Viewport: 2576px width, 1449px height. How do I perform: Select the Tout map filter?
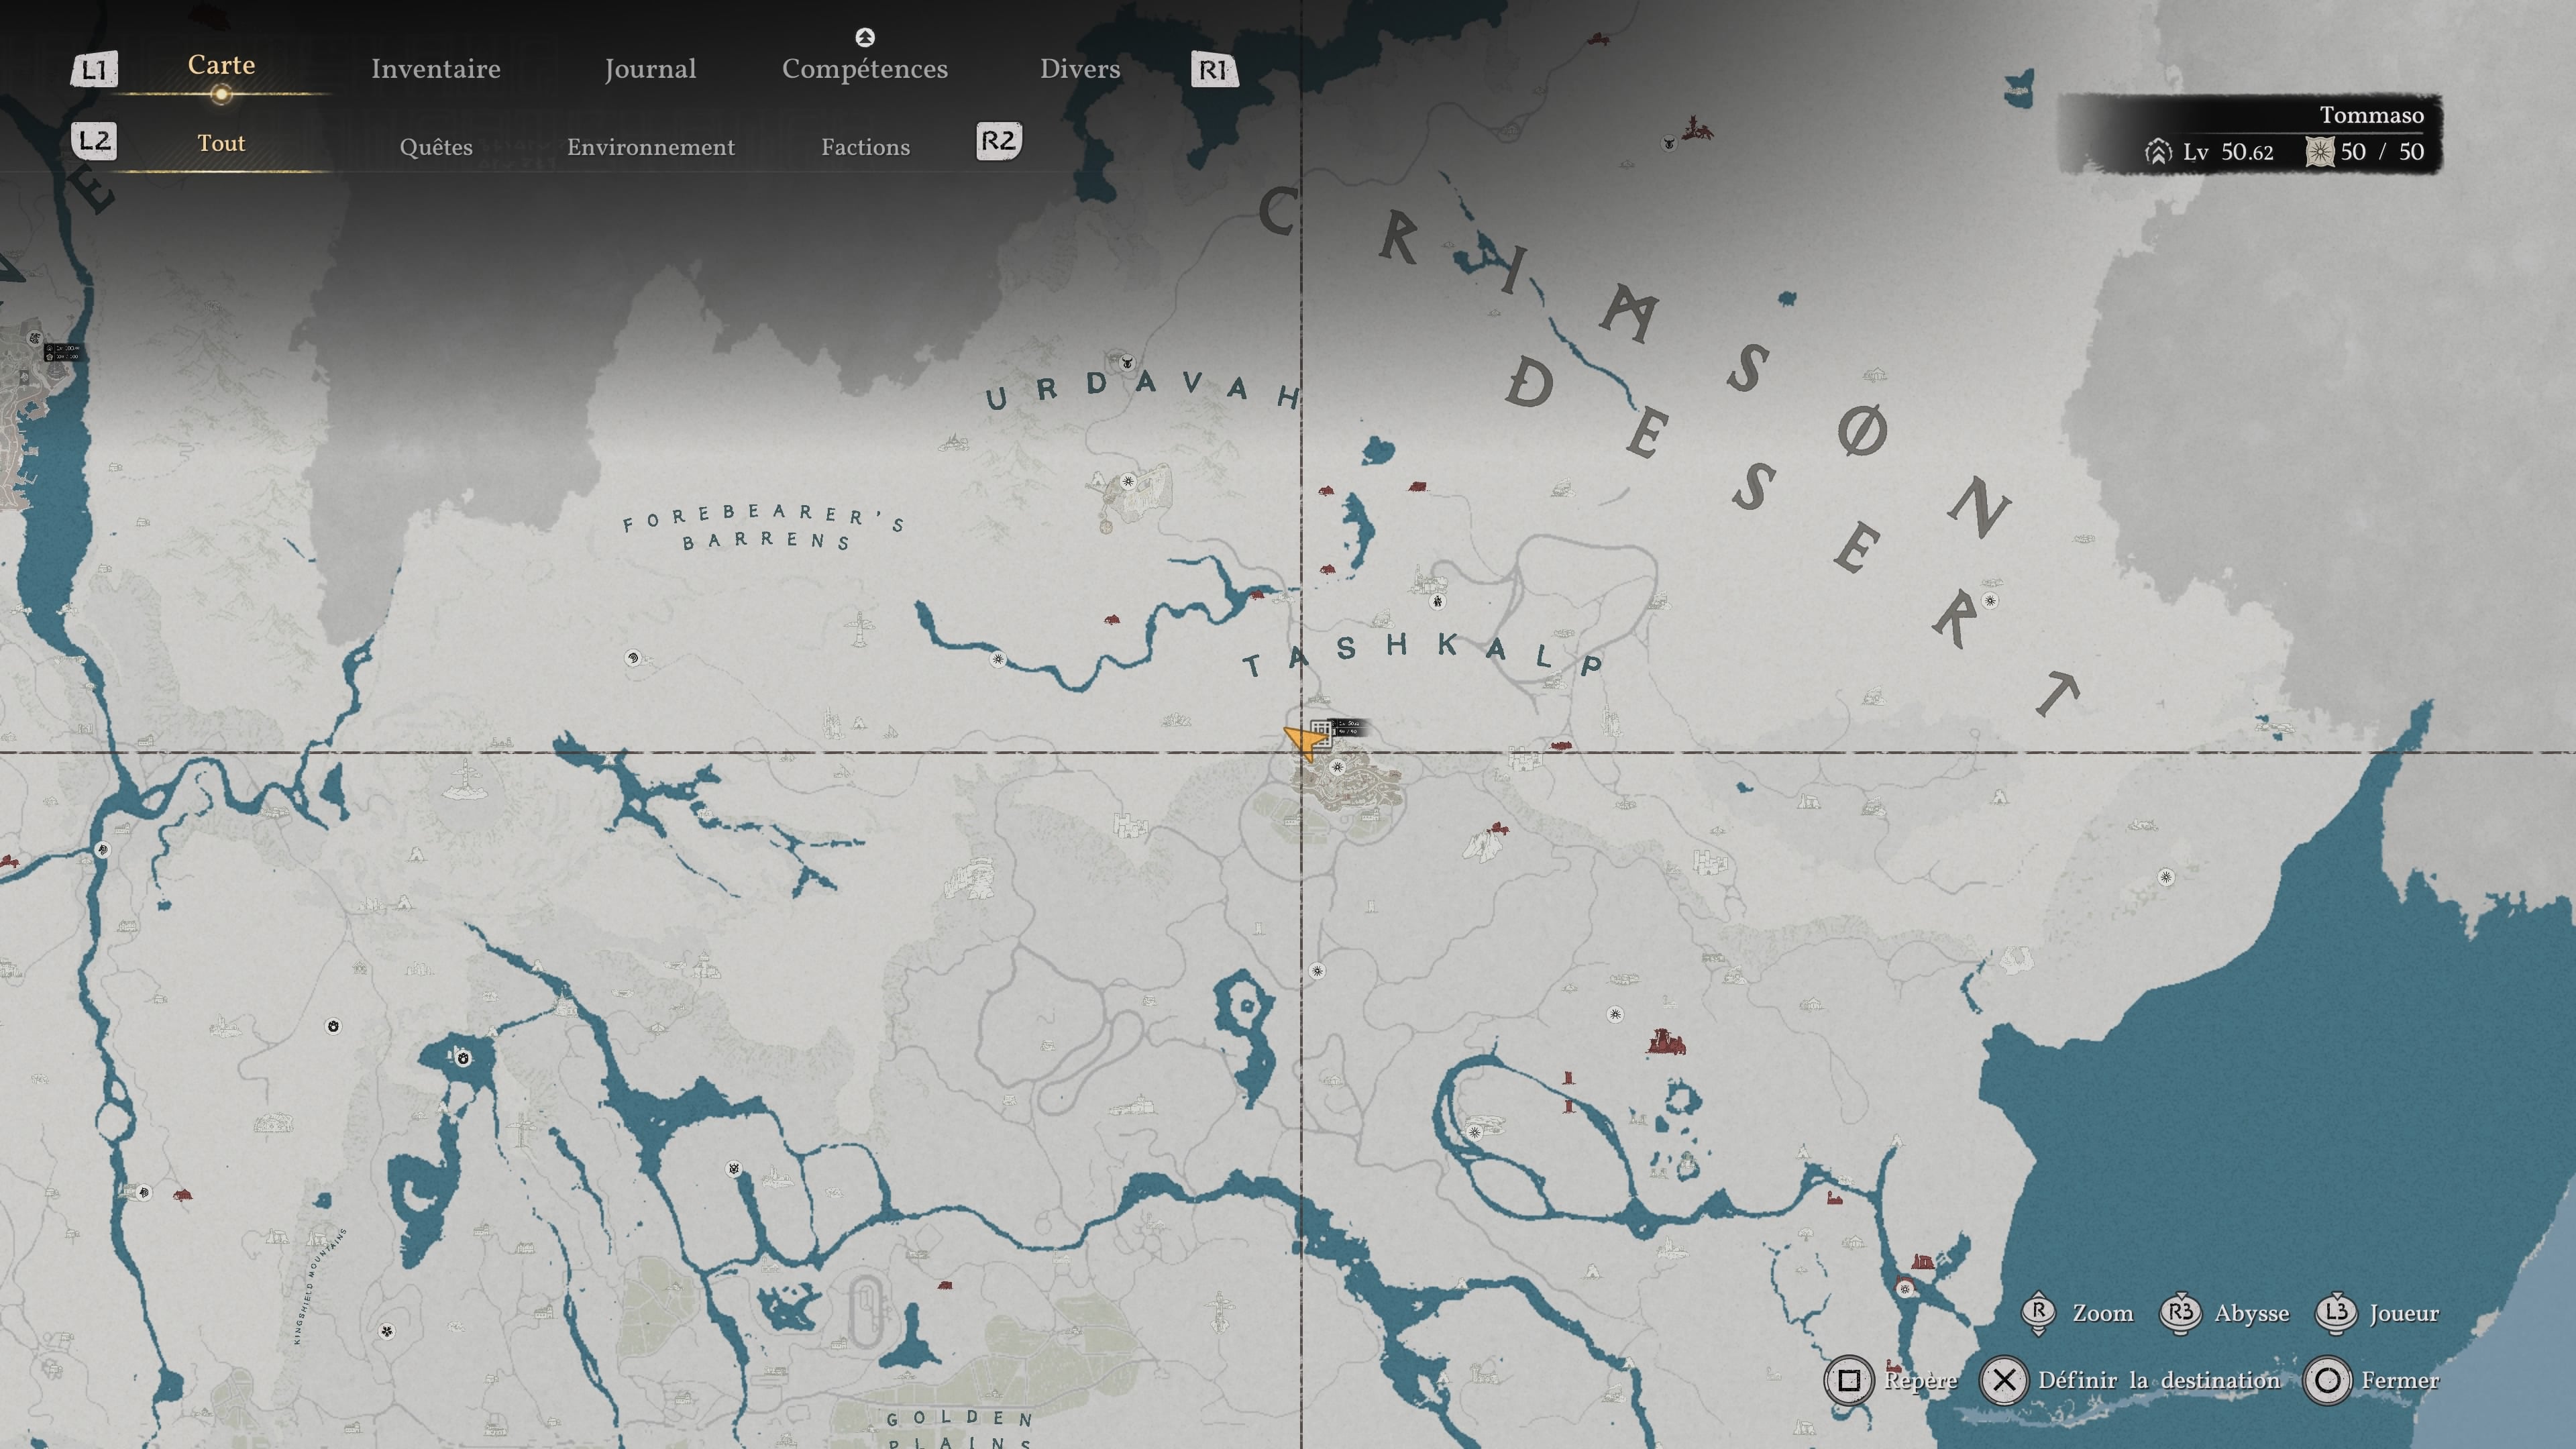coord(221,143)
